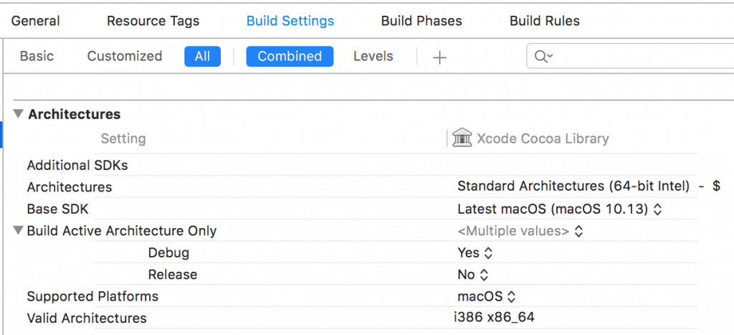Click the plus icon to add build setting

439,57
